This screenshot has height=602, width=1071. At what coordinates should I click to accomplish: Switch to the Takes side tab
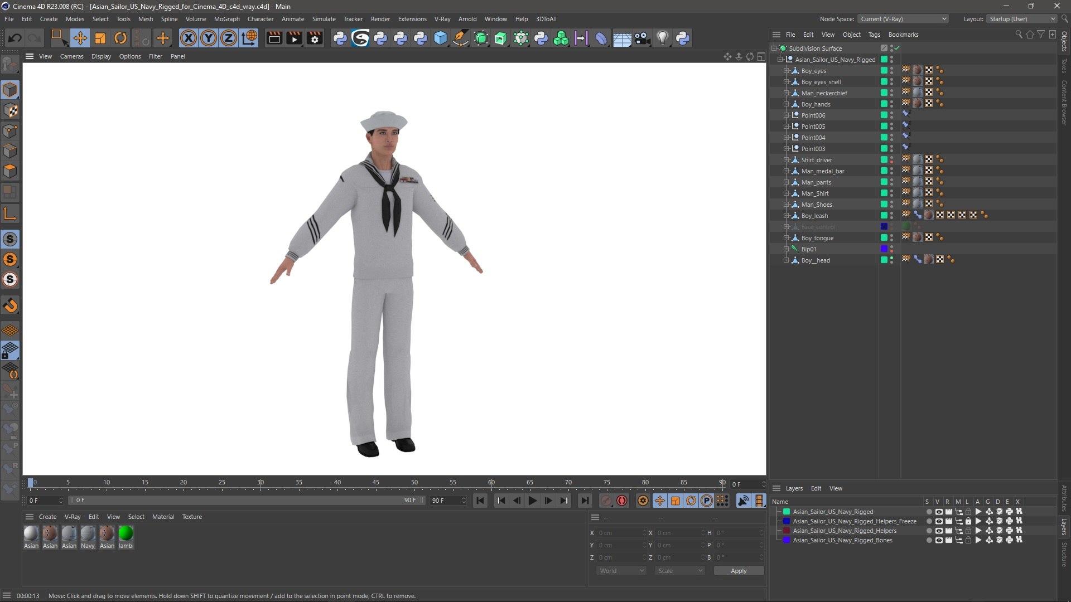(x=1064, y=66)
